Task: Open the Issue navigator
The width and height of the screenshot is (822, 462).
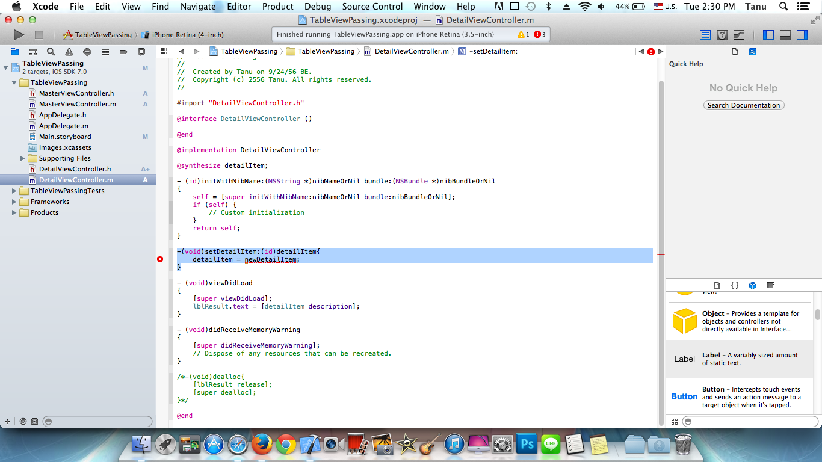Action: [69, 52]
